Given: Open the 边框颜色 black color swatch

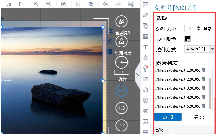Looking at the screenshot, I should (187, 39).
